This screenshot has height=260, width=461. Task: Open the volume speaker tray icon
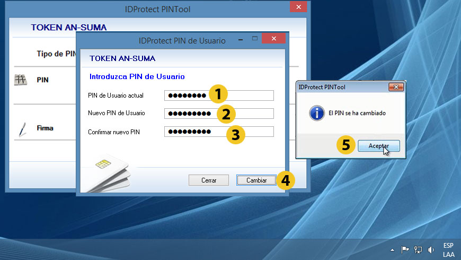pos(431,250)
